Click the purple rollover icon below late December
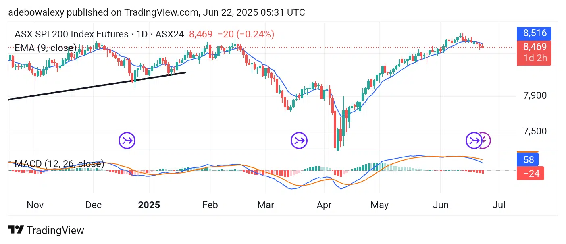This screenshot has width=566, height=244. point(127,141)
